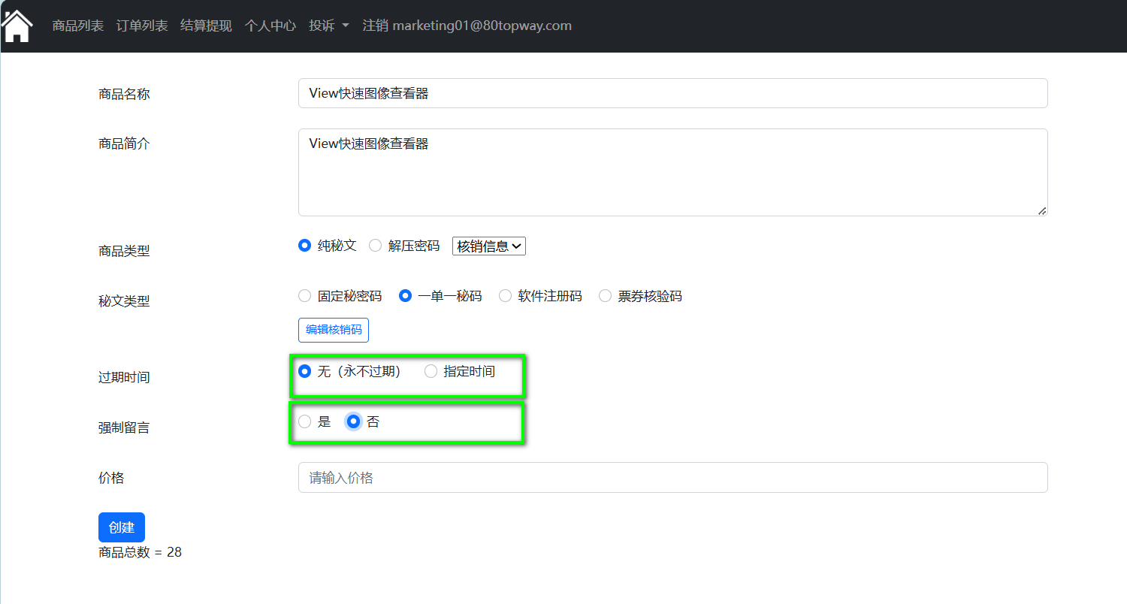Click the 商品名称 input field
Image resolution: width=1127 pixels, height=604 pixels.
(672, 93)
